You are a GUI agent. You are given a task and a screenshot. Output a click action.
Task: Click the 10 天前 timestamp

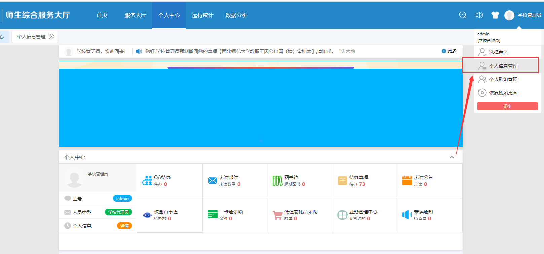[x=347, y=51]
